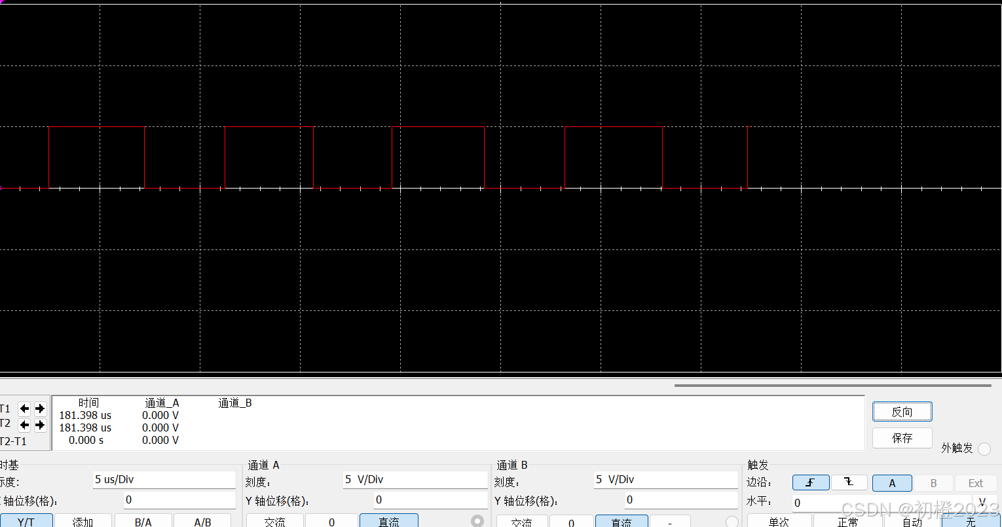Select B/A display mode
This screenshot has height=527, width=1002.
point(143,521)
